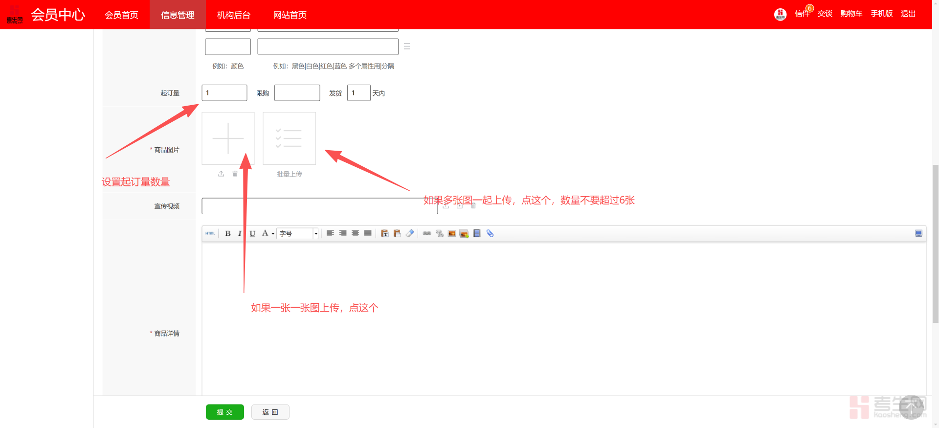
Task: Toggle fullscreen editor mode
Action: click(918, 233)
